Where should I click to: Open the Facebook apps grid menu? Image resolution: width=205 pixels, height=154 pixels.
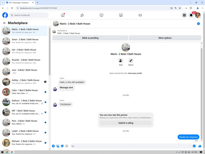tap(184, 15)
